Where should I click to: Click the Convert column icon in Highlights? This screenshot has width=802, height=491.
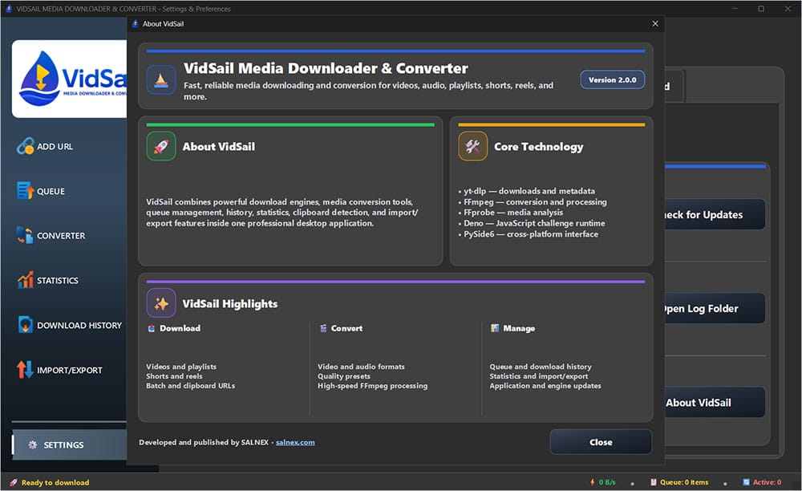[322, 328]
